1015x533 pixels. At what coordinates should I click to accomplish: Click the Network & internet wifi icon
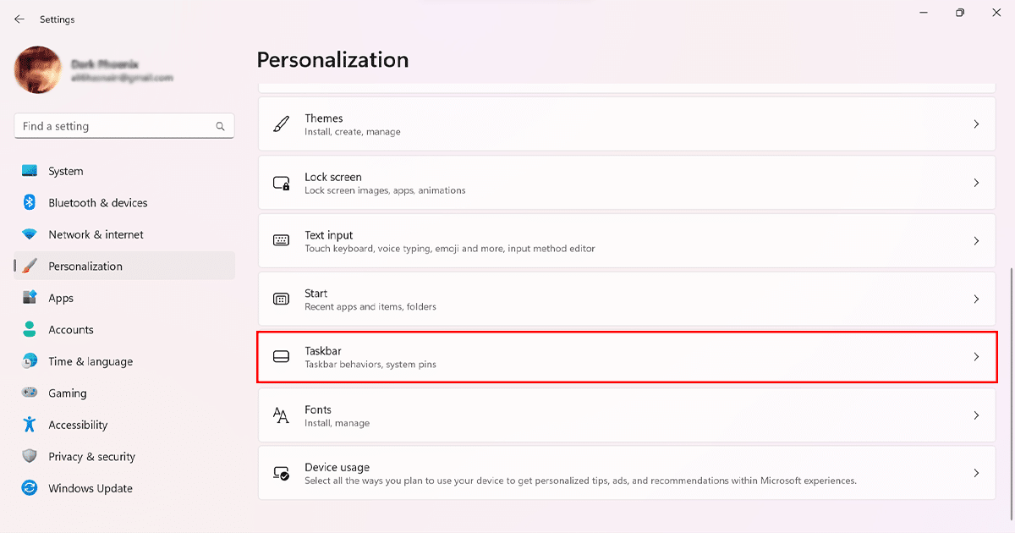[x=30, y=234]
